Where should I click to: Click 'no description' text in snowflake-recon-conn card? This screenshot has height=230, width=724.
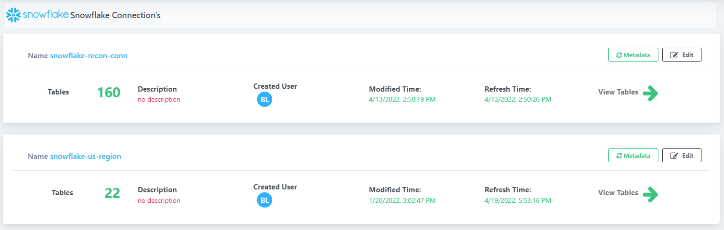(159, 100)
